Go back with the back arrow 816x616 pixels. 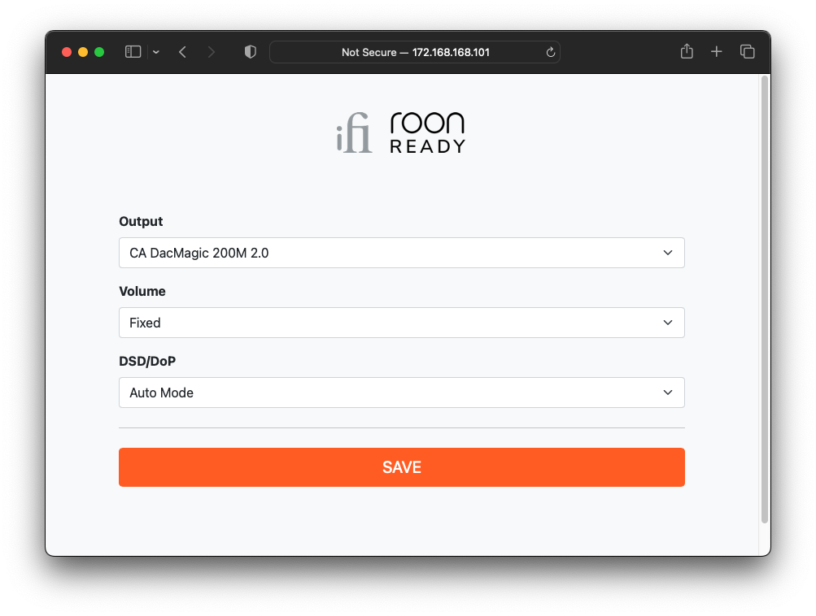(183, 52)
